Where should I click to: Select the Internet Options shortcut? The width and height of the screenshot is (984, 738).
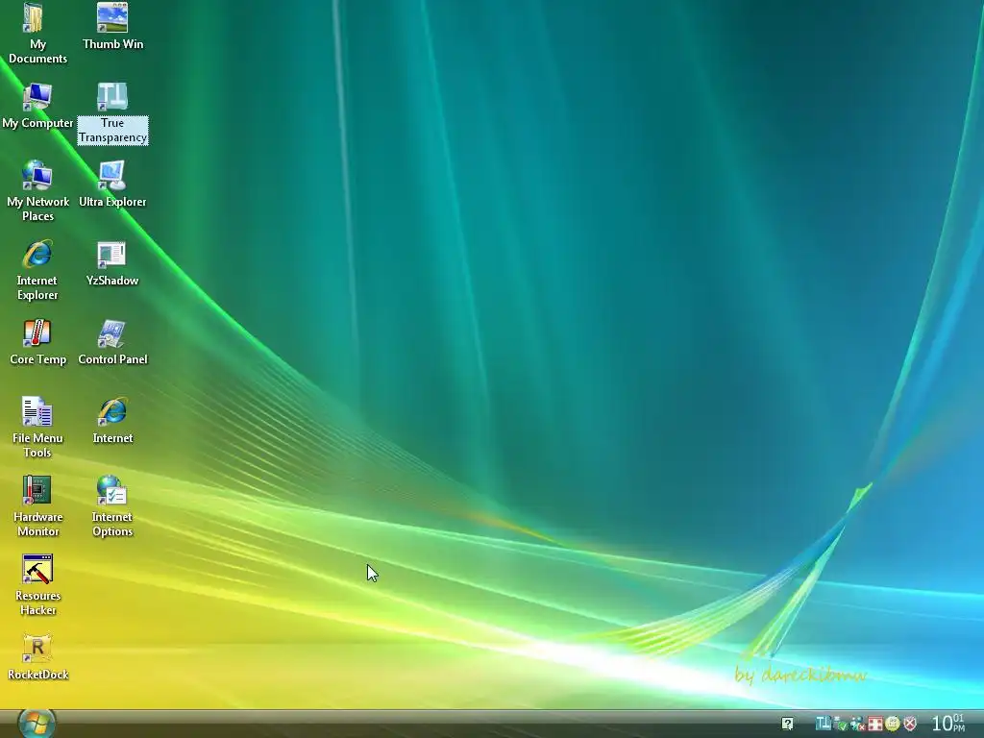[112, 505]
